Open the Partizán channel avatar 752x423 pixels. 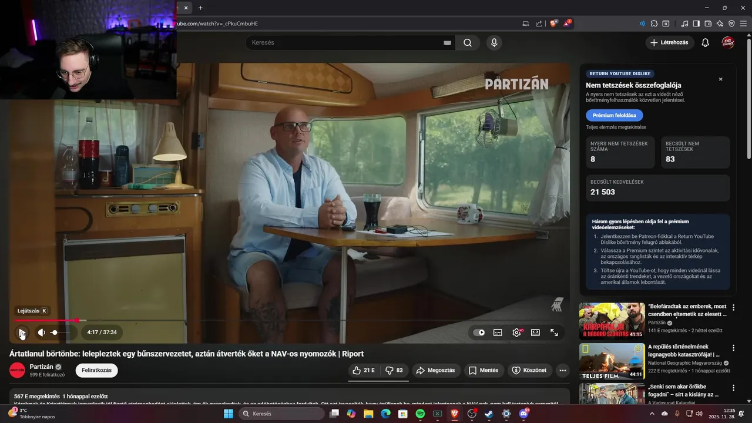[18, 370]
